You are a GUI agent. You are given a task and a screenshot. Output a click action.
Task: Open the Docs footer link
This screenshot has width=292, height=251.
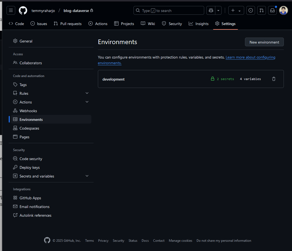[145, 241]
